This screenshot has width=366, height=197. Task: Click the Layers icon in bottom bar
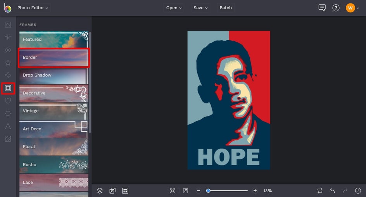point(100,191)
